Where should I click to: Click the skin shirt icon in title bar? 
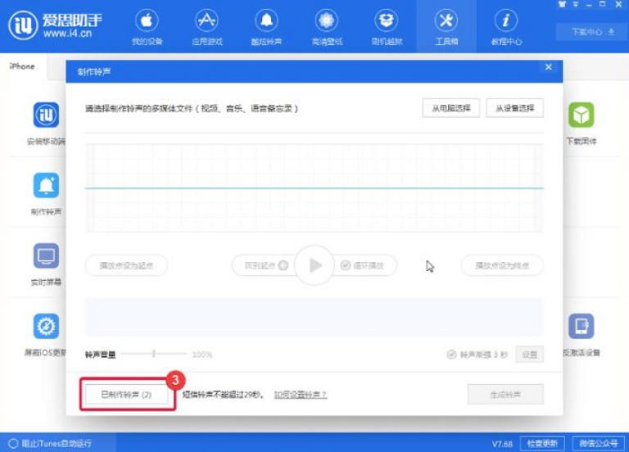562,4
